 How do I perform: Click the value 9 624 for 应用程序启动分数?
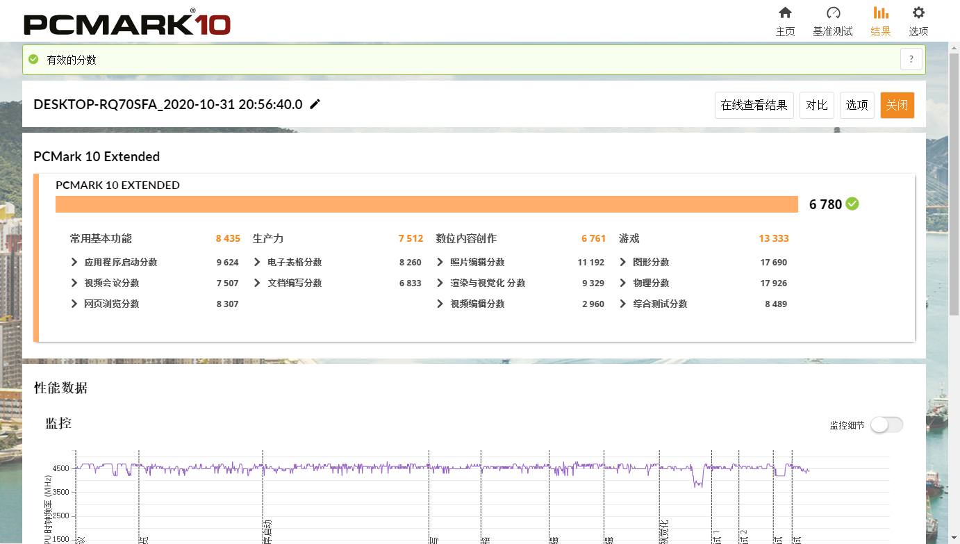point(228,262)
